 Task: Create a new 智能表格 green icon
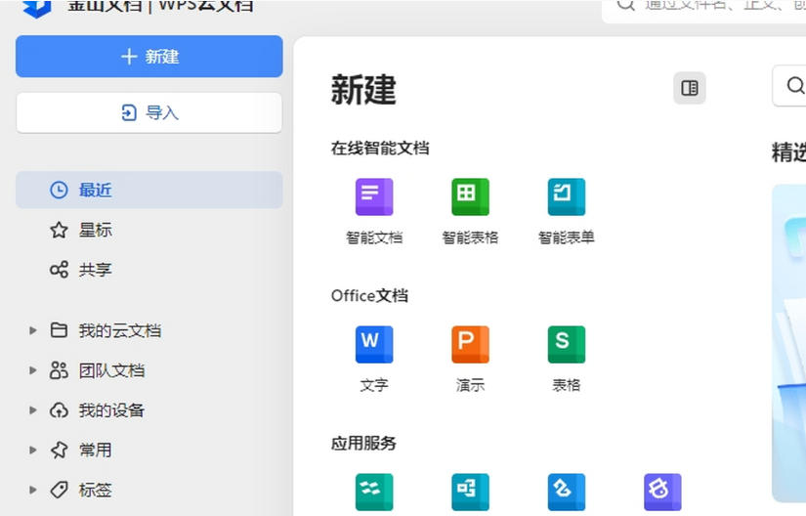(470, 196)
